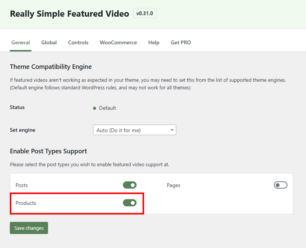This screenshot has width=306, height=248.
Task: Open the Help tab
Action: 154,42
